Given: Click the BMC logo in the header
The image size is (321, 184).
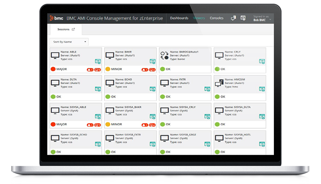Looking at the screenshot, I should tap(57, 18).
